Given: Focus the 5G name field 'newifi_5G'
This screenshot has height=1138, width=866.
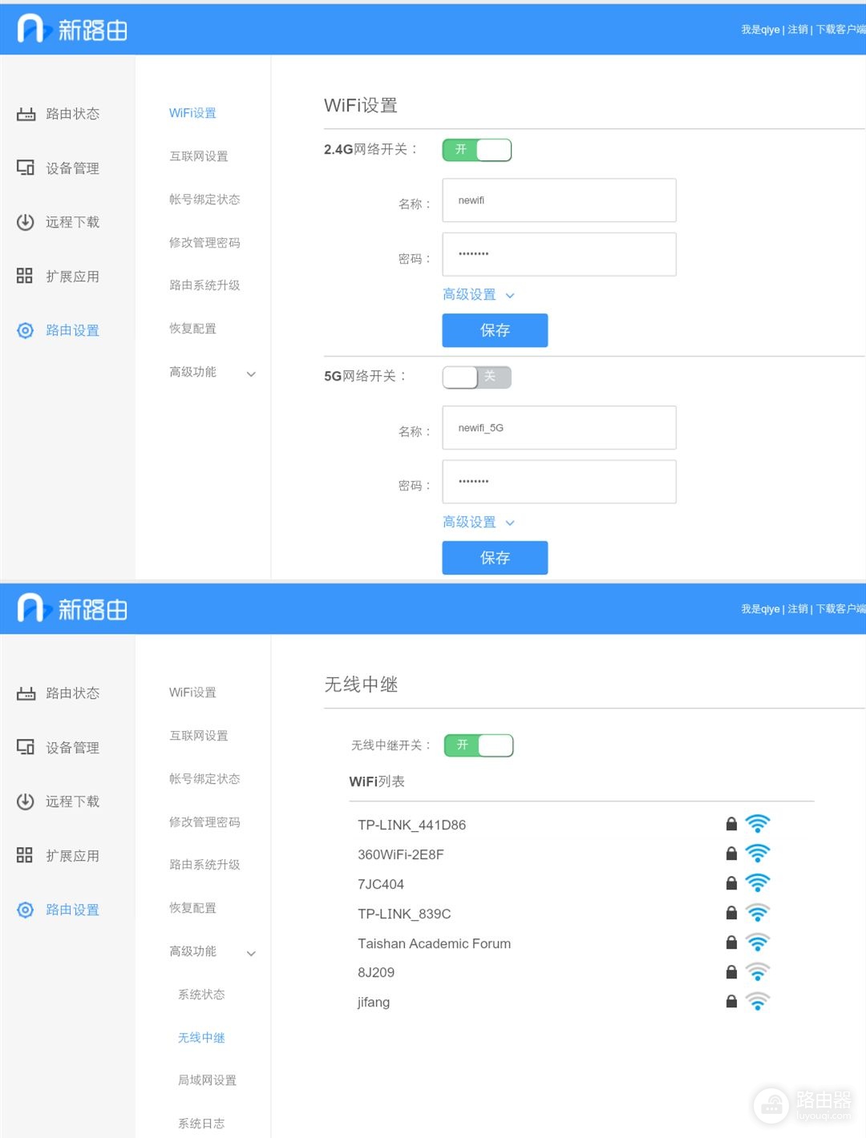Looking at the screenshot, I should (x=559, y=428).
